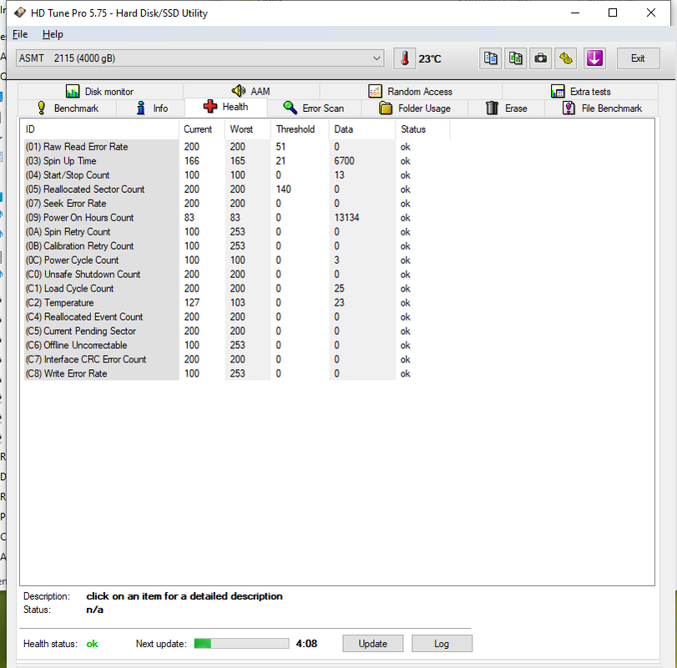Click the Status column header
This screenshot has height=668, width=677.
click(x=422, y=129)
